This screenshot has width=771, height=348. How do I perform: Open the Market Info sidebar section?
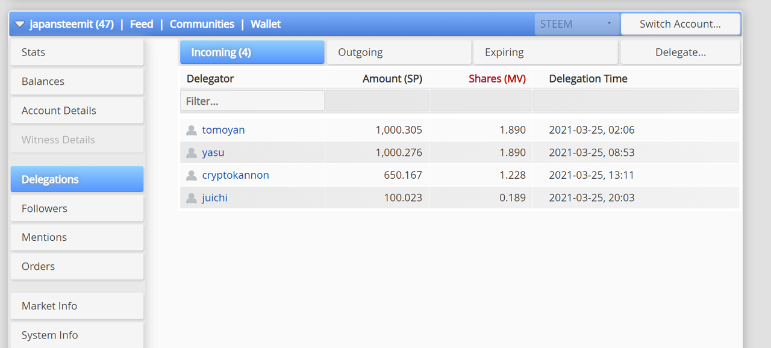(x=77, y=306)
